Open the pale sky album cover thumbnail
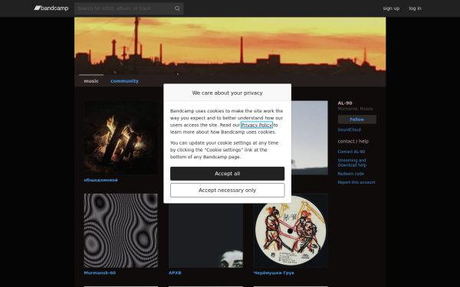This screenshot has width=460, height=287. tap(310, 138)
